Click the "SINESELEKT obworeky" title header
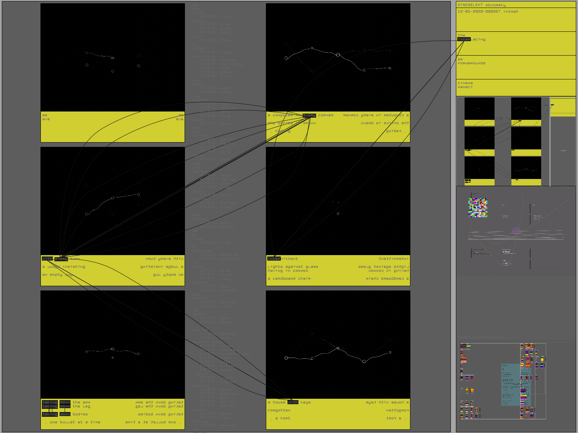Viewport: 578px width, 433px height. click(482, 5)
